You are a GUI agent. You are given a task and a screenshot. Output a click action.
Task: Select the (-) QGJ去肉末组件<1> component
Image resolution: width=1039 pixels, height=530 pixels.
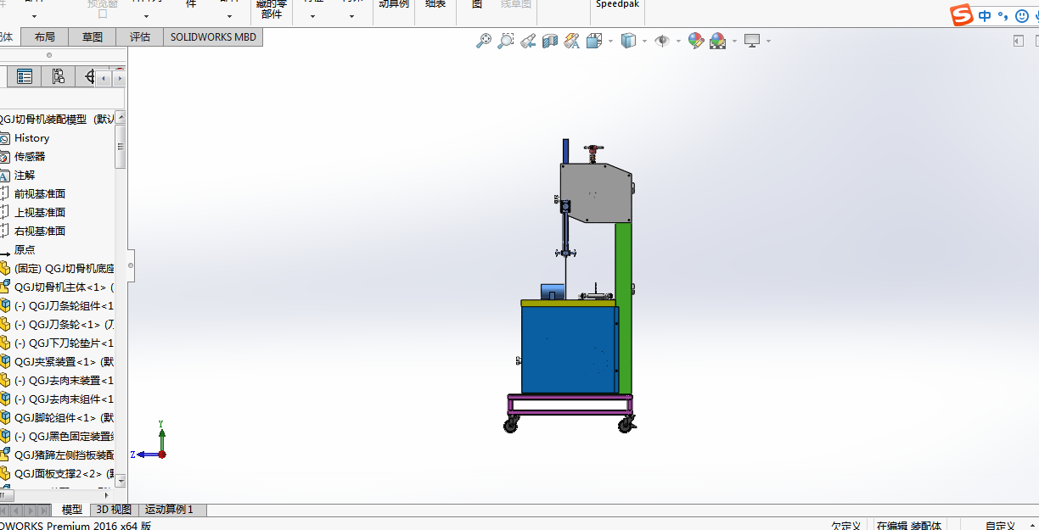click(64, 399)
